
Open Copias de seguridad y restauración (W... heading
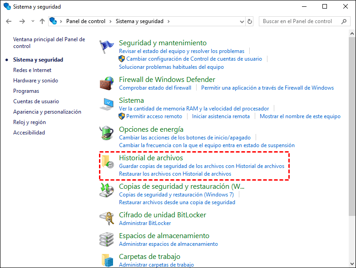(182, 187)
